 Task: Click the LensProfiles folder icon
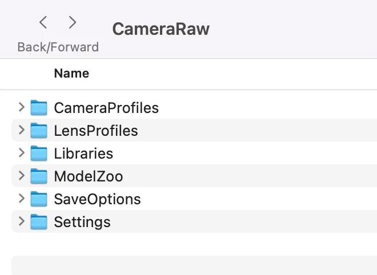[38, 130]
